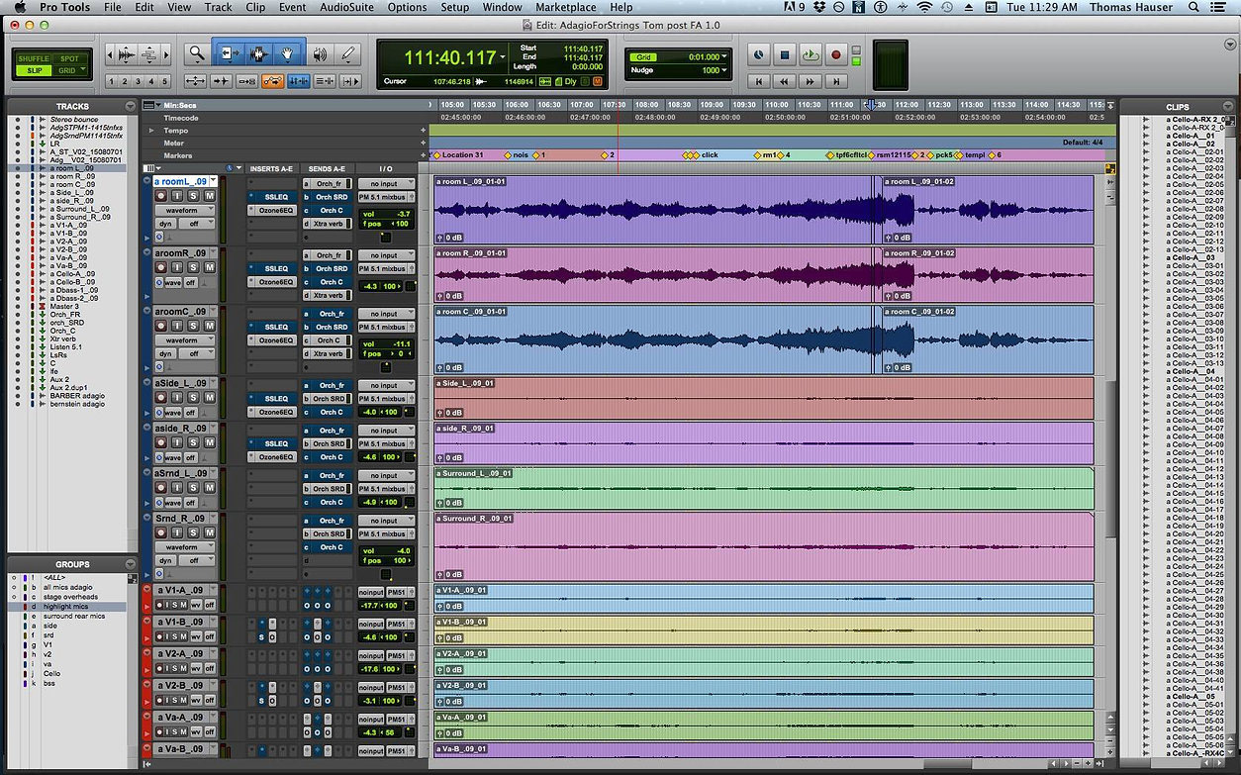The width and height of the screenshot is (1241, 775).
Task: Click the Fast Forward transport button
Action: click(x=811, y=81)
